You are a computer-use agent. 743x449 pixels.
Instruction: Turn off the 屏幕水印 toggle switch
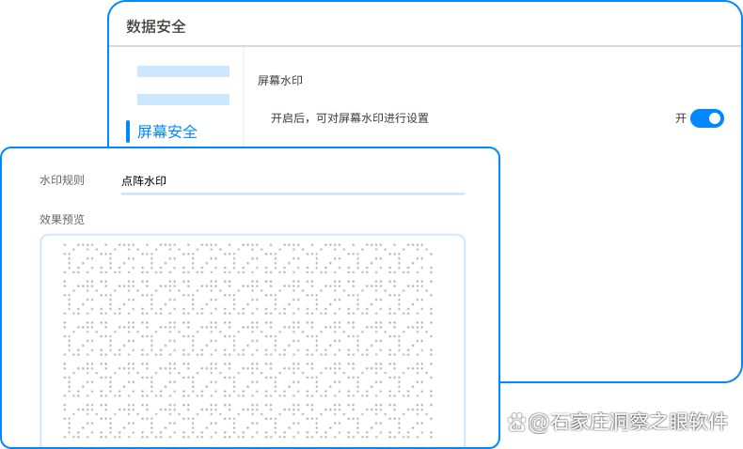[x=706, y=118]
